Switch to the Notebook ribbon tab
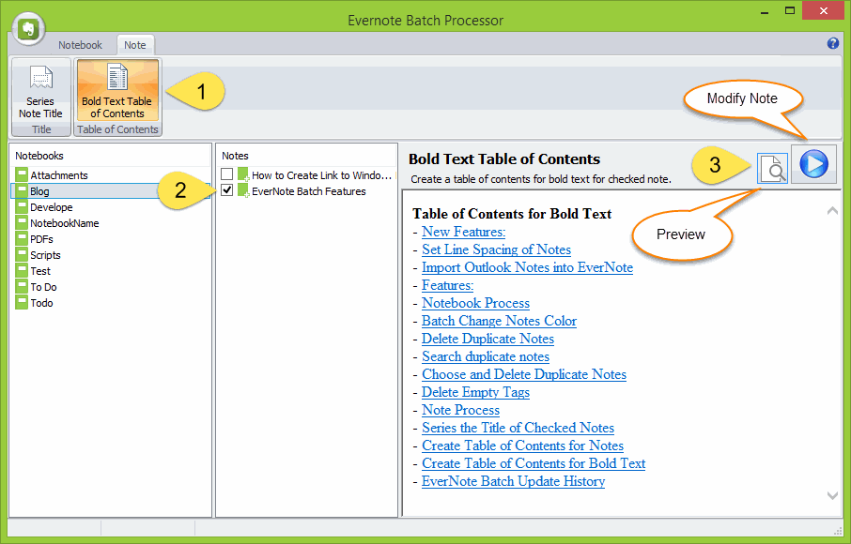 pyautogui.click(x=81, y=45)
